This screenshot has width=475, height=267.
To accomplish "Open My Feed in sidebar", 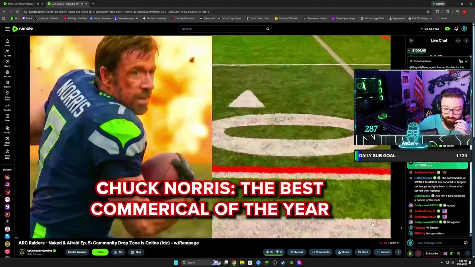I will point(7,53).
